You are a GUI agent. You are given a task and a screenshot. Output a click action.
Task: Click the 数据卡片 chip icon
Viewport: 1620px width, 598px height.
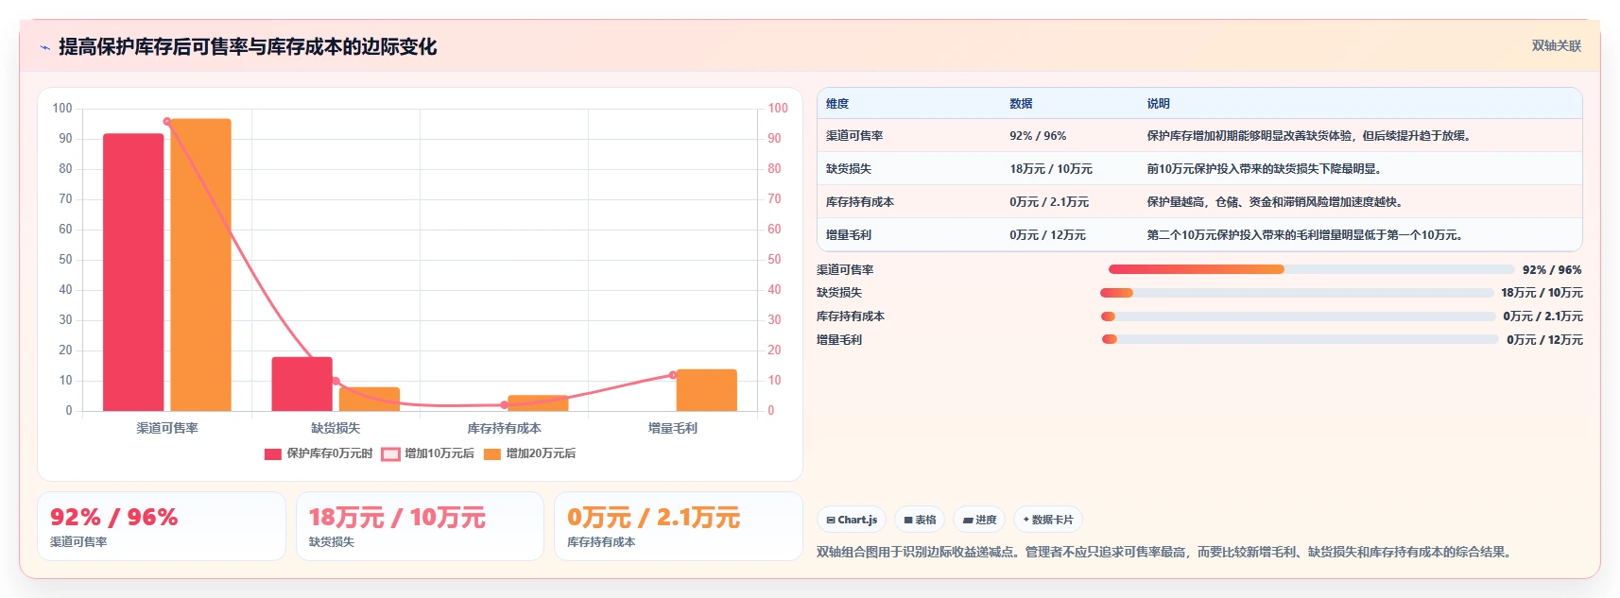point(1026,520)
